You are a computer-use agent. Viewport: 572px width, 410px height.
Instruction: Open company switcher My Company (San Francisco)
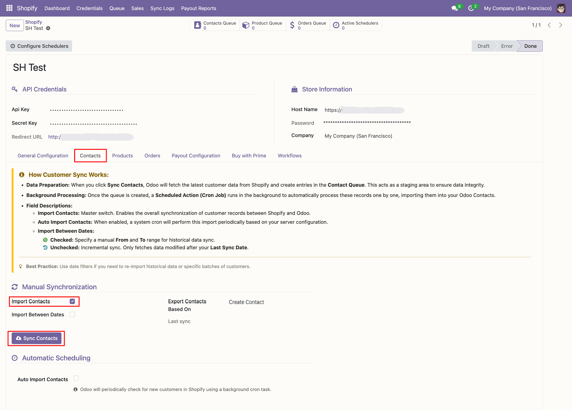coord(518,8)
